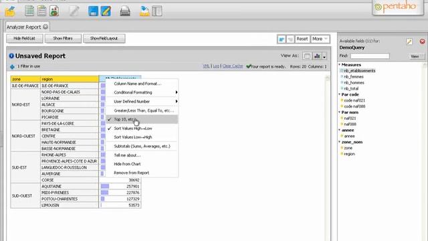
Task: Collapse the zone_nom group
Action: (340, 142)
